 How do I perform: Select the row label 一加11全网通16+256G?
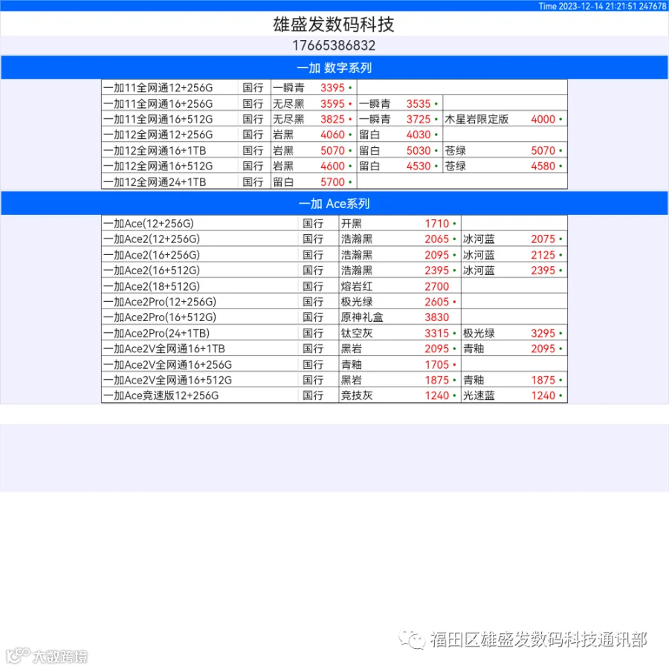158,103
